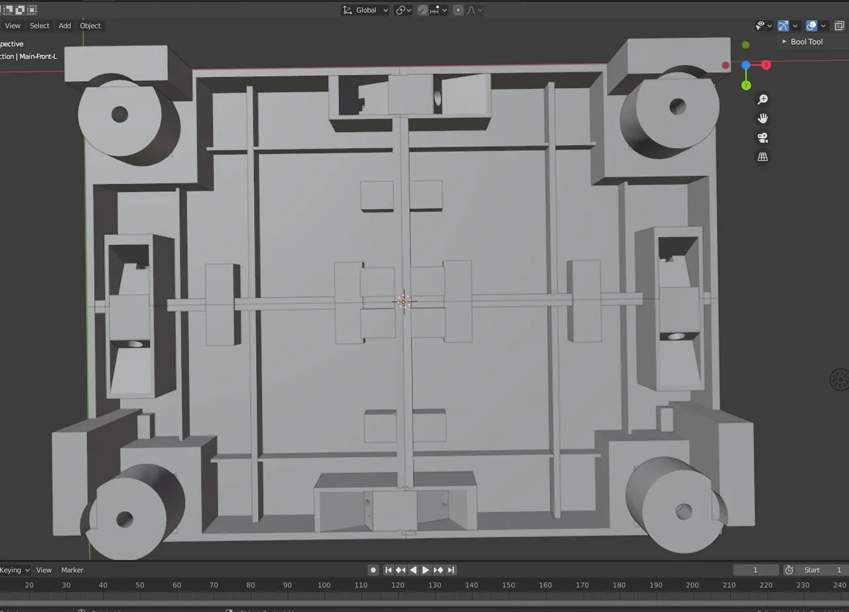This screenshot has width=849, height=612.
Task: Open the Object menu
Action: coord(90,26)
